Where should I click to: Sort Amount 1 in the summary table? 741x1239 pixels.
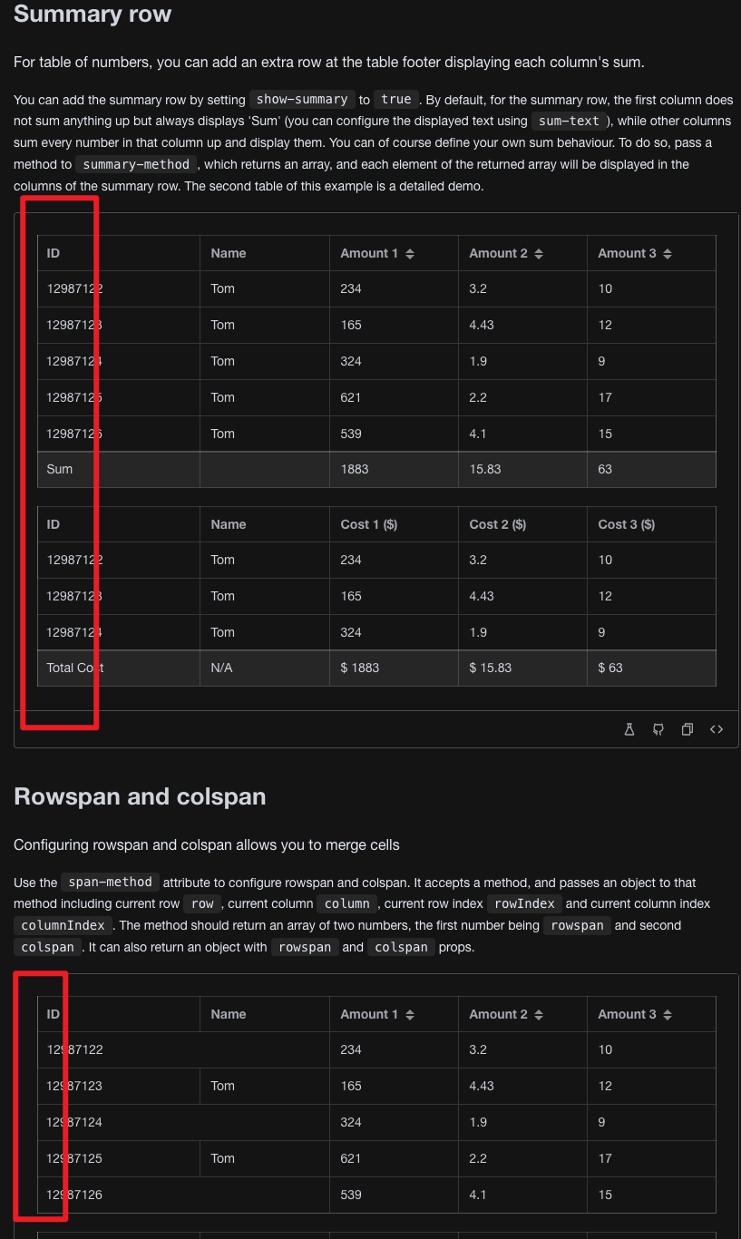[410, 254]
